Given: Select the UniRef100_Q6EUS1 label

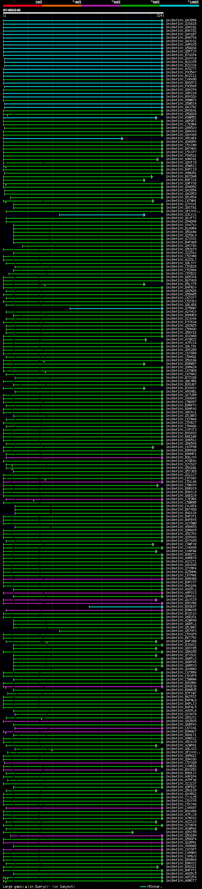Looking at the screenshot, I should (x=181, y=617).
